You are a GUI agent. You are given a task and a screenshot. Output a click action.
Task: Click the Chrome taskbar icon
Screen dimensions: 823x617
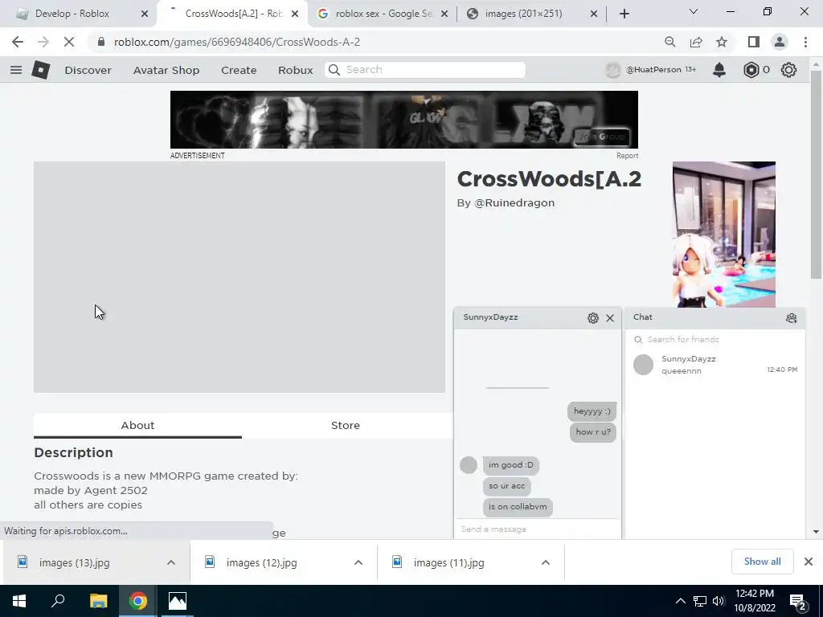tap(137, 601)
